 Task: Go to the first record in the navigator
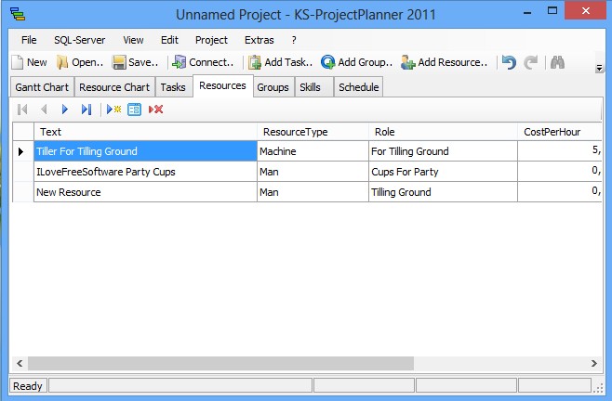(22, 110)
